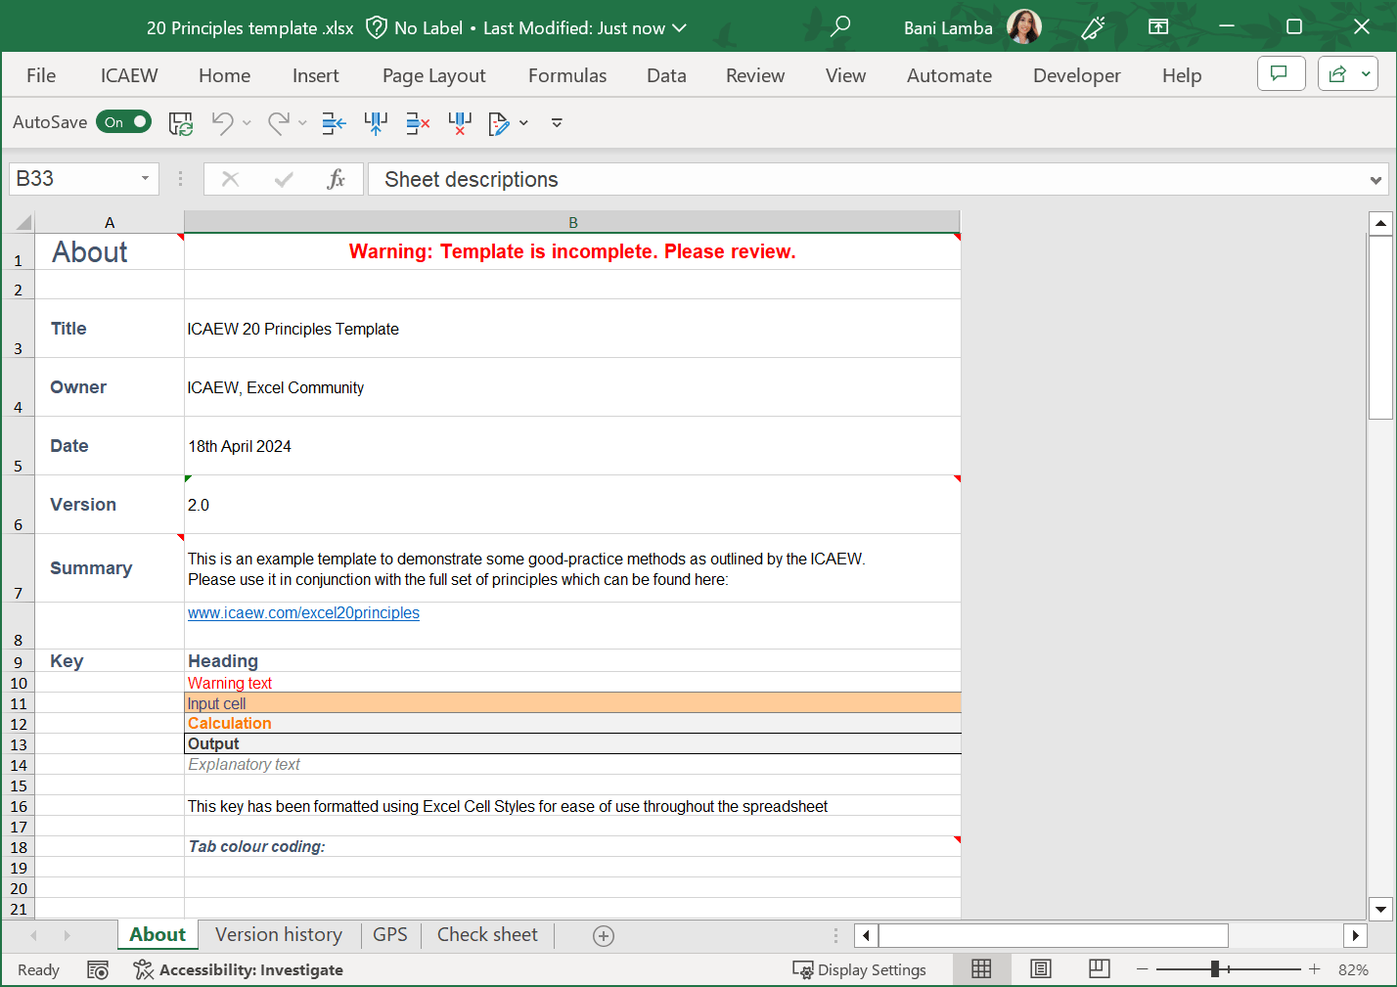Switch to the Check sheet tab
This screenshot has width=1397, height=987.
[487, 935]
